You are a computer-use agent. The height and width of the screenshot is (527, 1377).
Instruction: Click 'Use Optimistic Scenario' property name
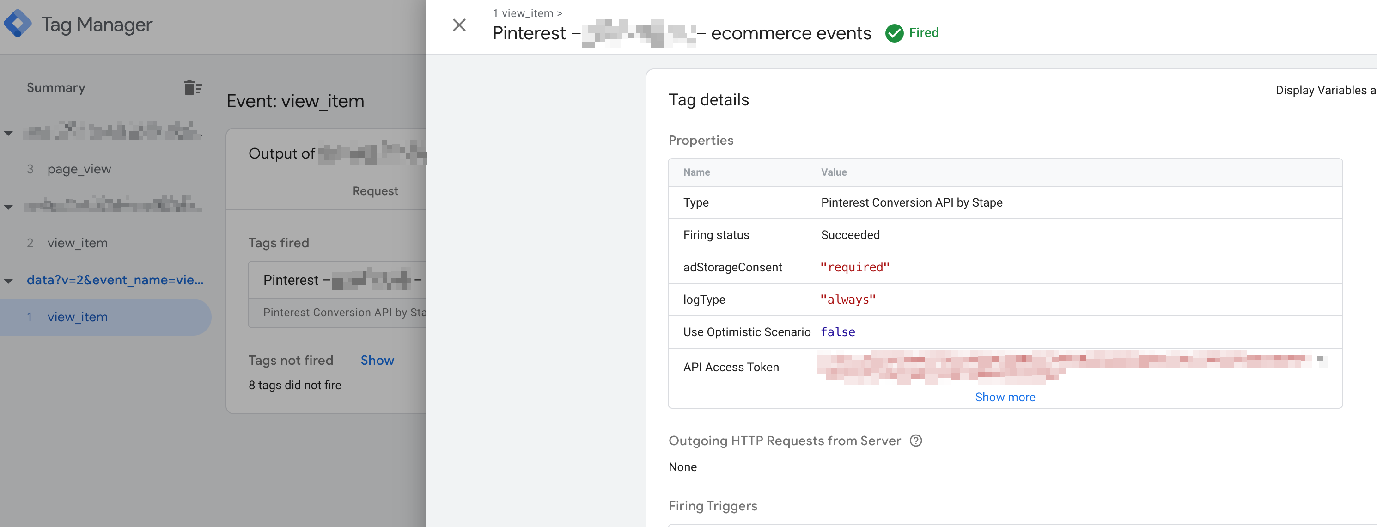[747, 332]
